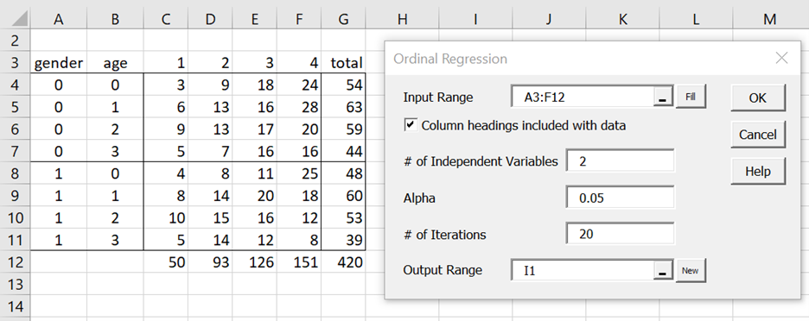
Task: Select column I header
Action: 475,18
